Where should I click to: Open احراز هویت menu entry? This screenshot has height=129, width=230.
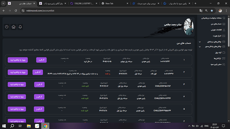click(217, 36)
